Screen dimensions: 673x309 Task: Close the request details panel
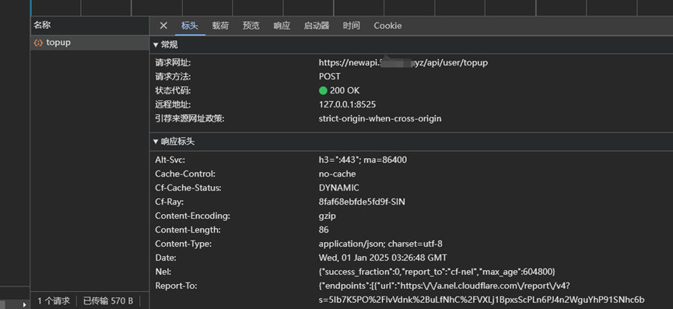click(163, 26)
